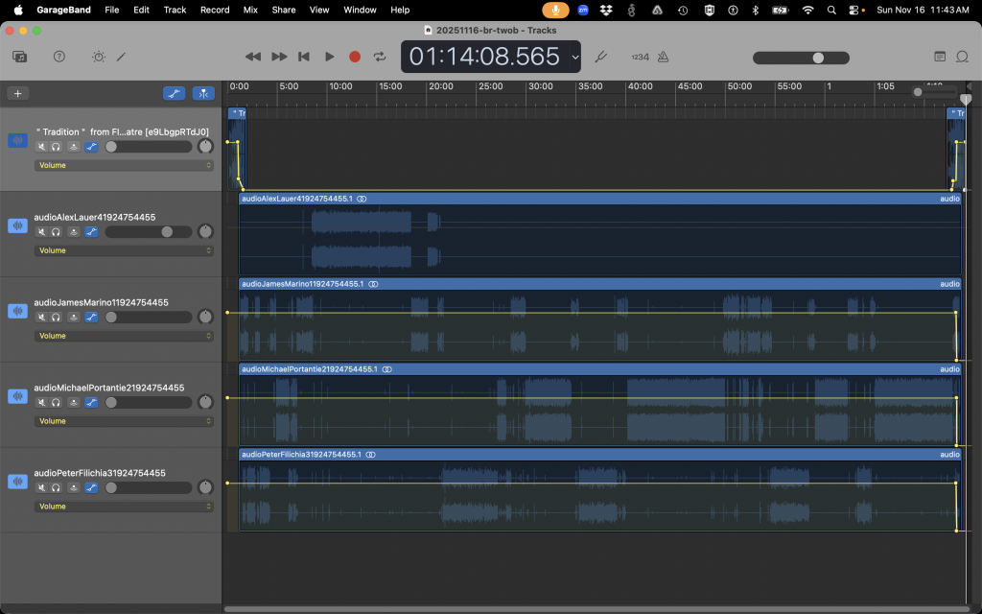
Task: Open the Editors scissors tool
Action: (x=122, y=57)
